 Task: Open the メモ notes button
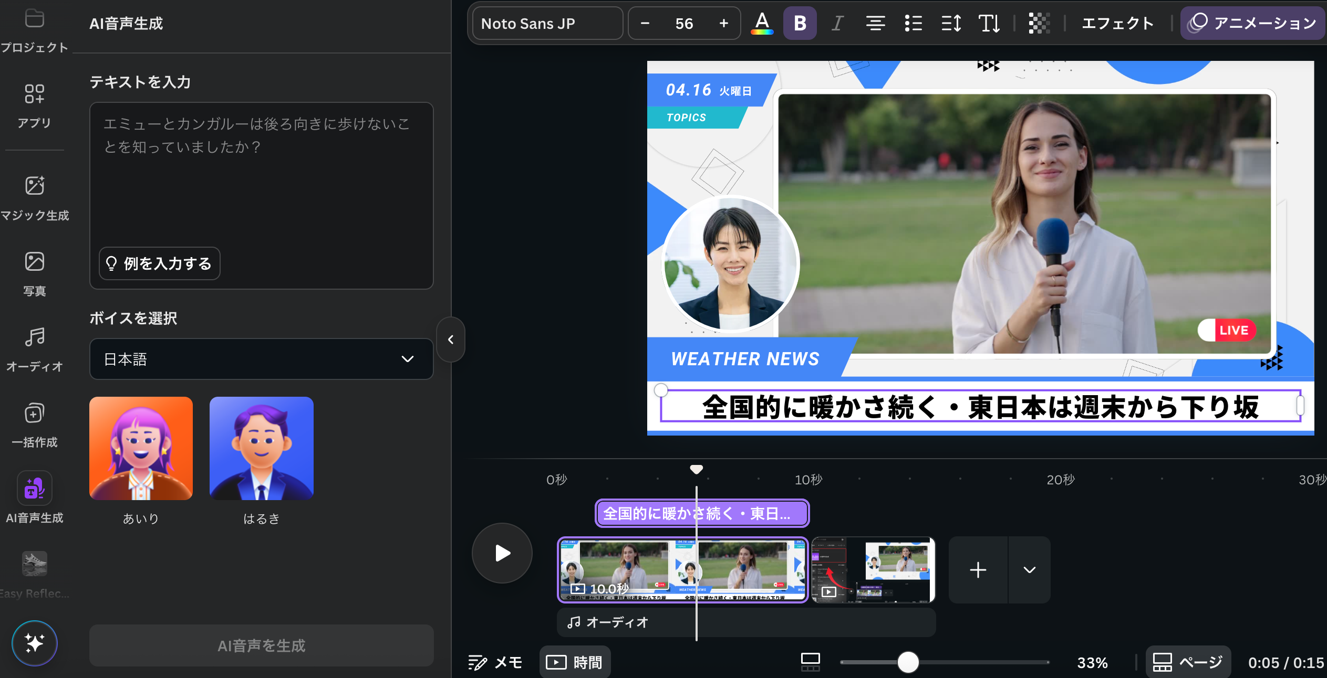point(495,662)
